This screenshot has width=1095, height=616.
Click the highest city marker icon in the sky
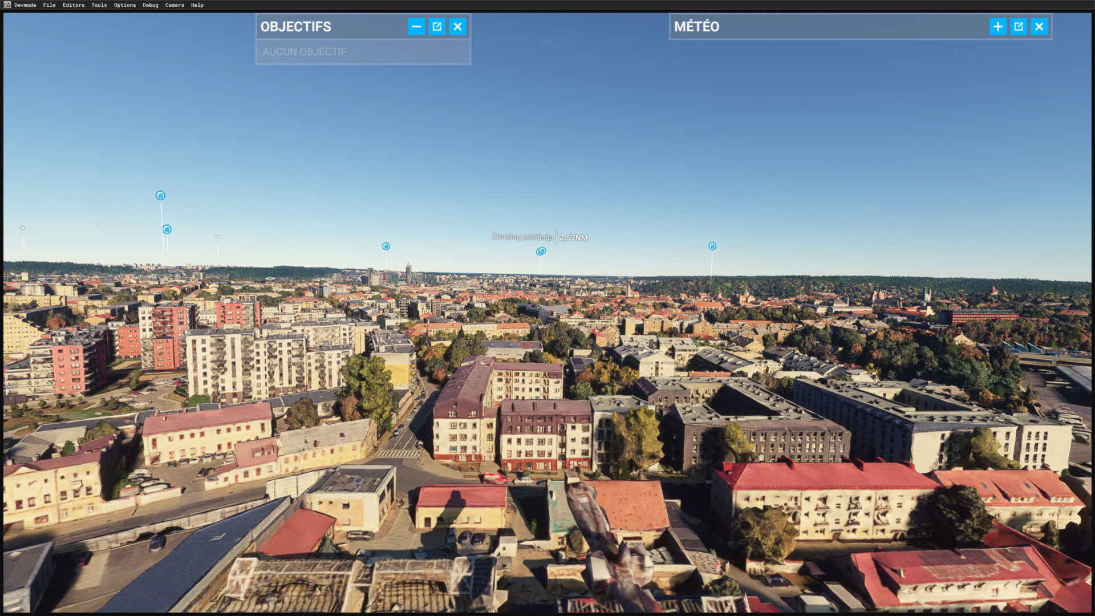pos(160,196)
